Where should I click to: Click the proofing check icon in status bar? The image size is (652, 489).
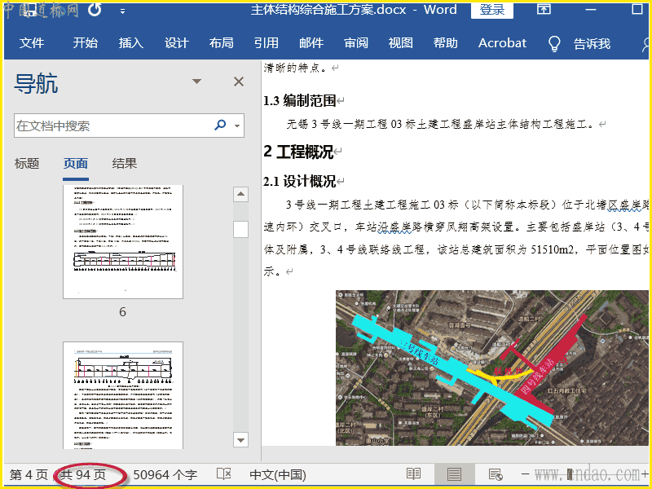pos(224,474)
